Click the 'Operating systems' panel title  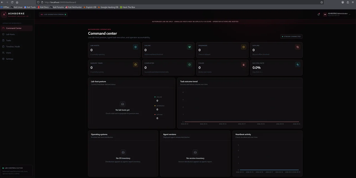tap(99, 134)
